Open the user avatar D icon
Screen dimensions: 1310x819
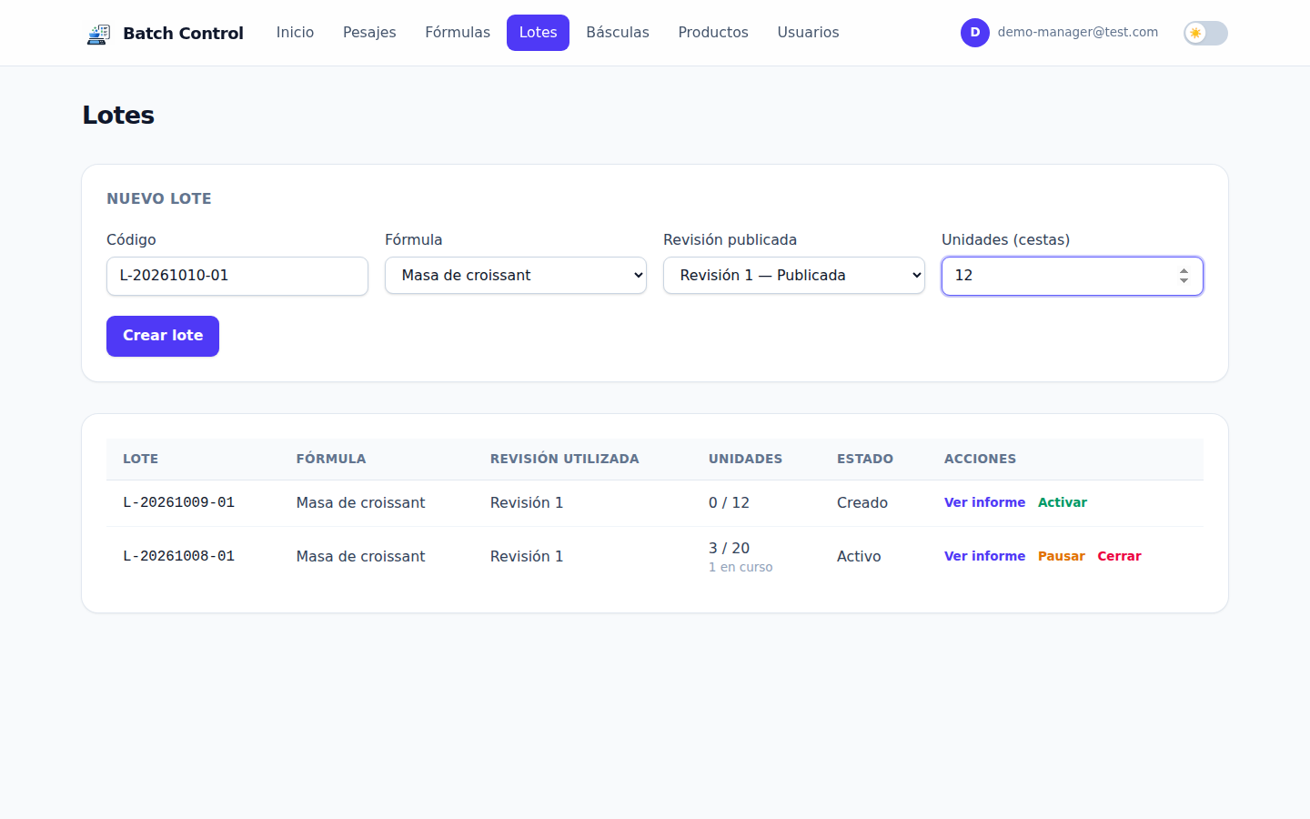pos(974,33)
